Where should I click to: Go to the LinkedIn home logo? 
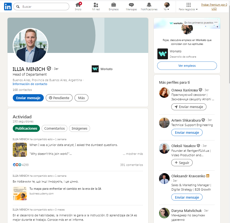pos(8,7)
